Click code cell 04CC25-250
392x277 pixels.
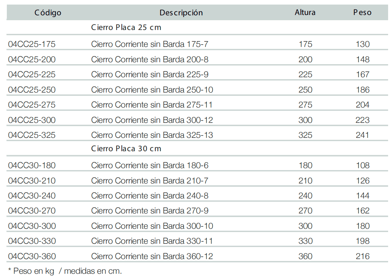click(32, 90)
